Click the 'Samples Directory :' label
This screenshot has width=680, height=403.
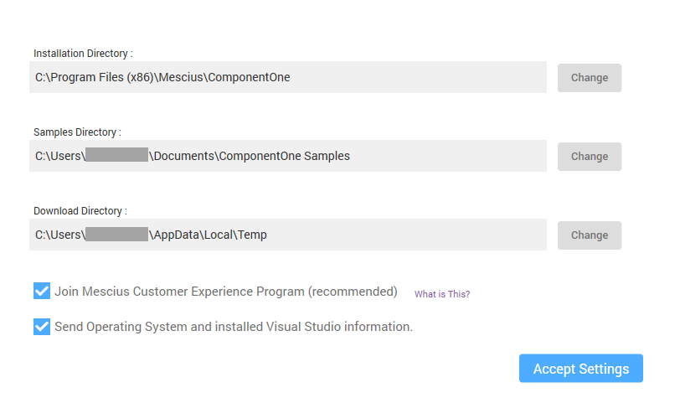pos(77,132)
